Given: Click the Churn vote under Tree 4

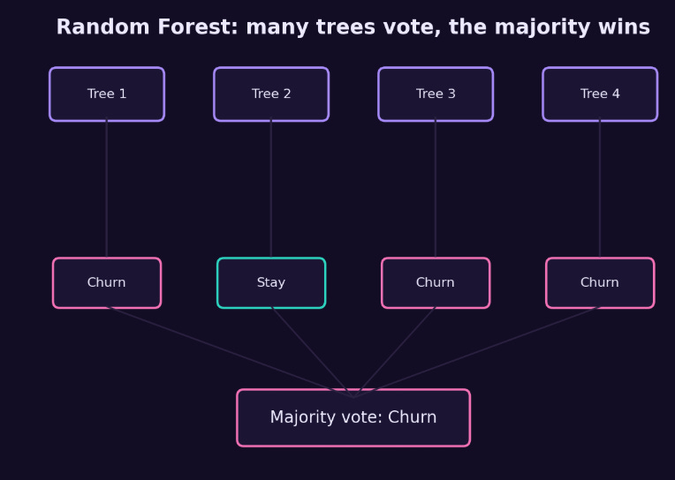Looking at the screenshot, I should click(600, 283).
